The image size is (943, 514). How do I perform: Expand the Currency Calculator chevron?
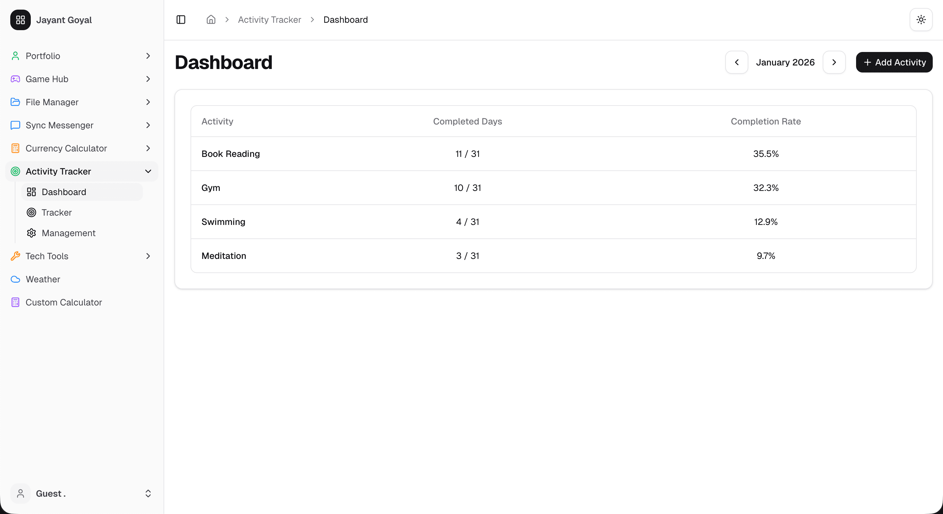click(148, 148)
